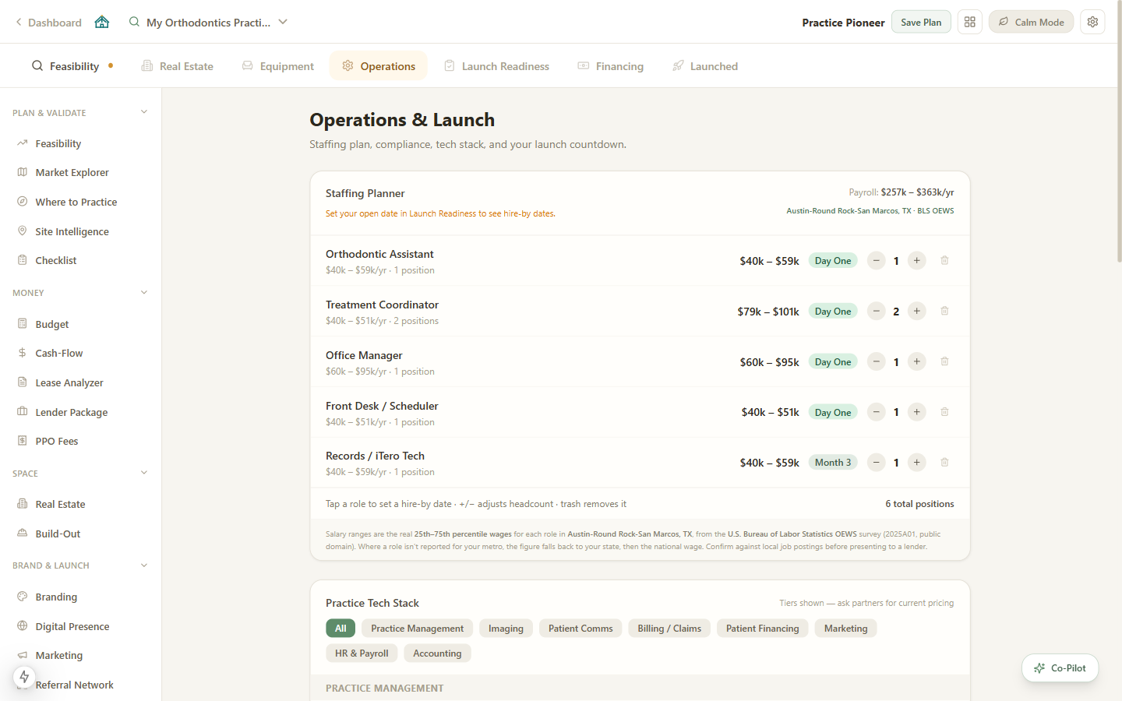
Task: Decrease Office Manager headcount
Action: [x=877, y=361]
